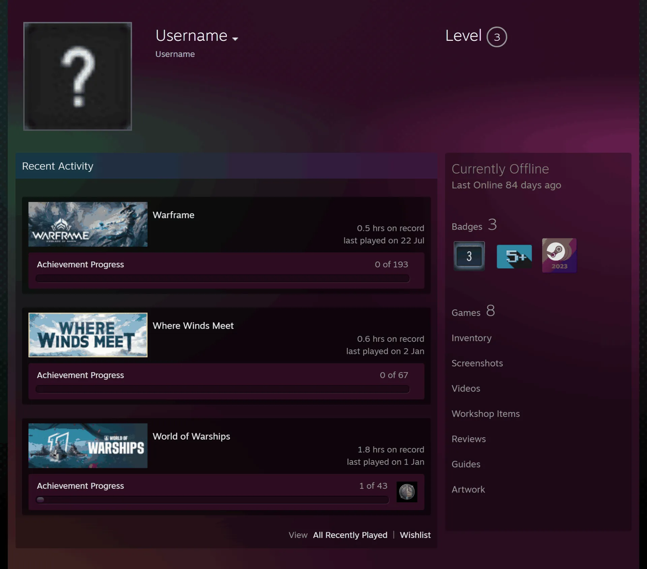Screen dimensions: 647x569
Task: Open the Games 8 link
Action: coord(473,311)
